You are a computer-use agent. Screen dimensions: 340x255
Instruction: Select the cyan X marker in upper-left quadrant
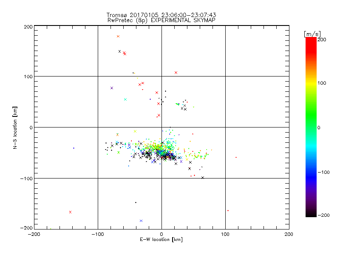125,99
